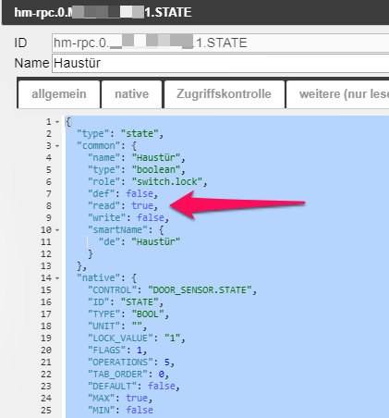Click the "boolean" type value
Screen dimensions: 389x418
(156, 170)
